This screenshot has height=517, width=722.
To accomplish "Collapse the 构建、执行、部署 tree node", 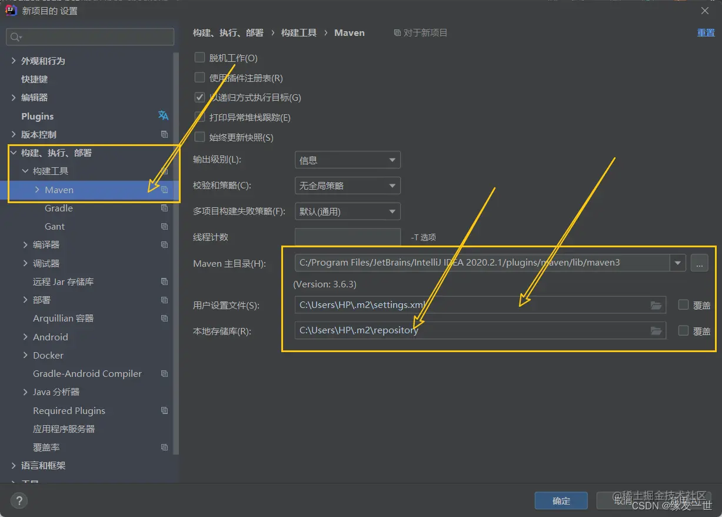I will tap(14, 153).
